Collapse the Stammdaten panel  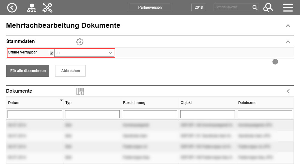pyautogui.click(x=288, y=42)
